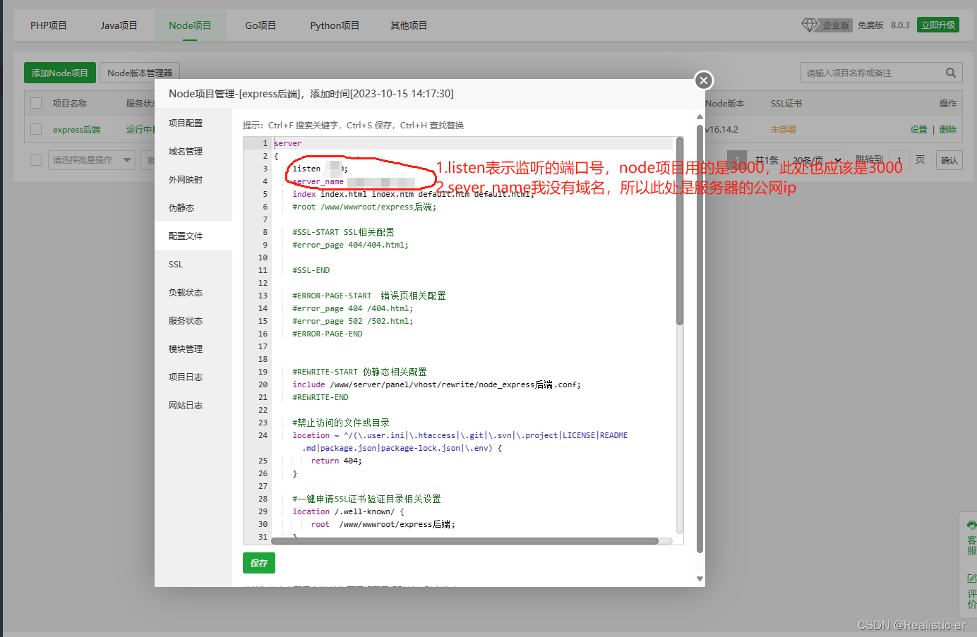The height and width of the screenshot is (637, 977).
Task: Open the 其他项目 tab
Action: [x=409, y=25]
